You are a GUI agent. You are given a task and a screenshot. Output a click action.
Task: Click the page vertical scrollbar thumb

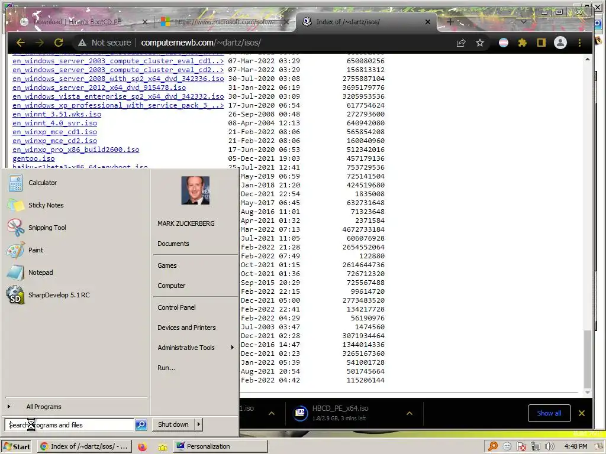click(x=588, y=358)
